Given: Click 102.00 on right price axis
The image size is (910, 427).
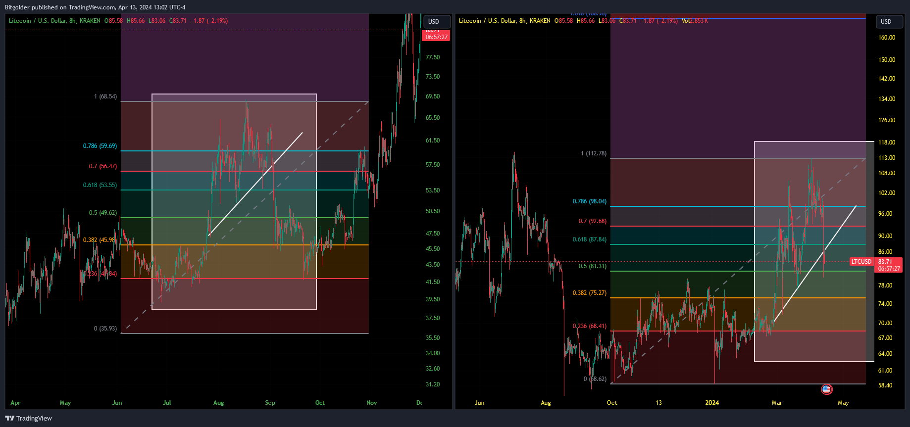Looking at the screenshot, I should [x=887, y=193].
